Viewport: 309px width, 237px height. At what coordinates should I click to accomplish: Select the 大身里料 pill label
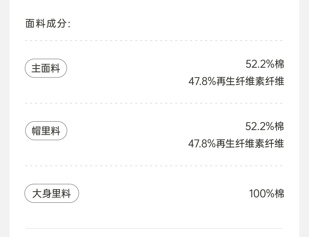click(x=52, y=193)
